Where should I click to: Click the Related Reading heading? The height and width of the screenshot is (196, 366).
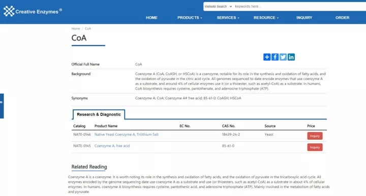(89, 167)
